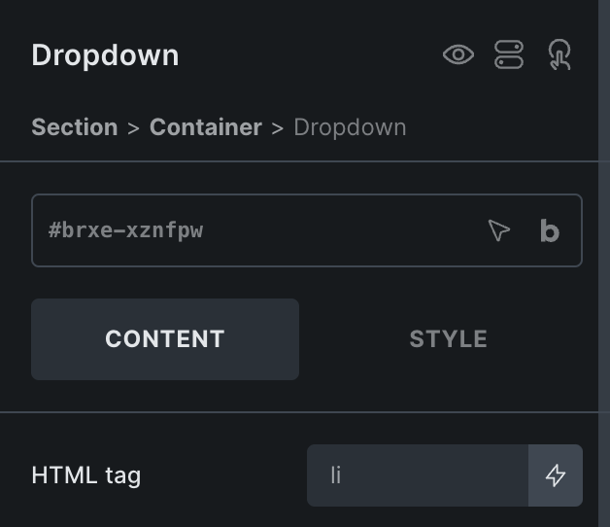Navigate to Section in the breadcrumb
610x527 pixels.
75,127
